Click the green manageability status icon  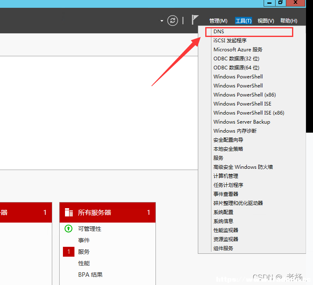tap(68, 229)
